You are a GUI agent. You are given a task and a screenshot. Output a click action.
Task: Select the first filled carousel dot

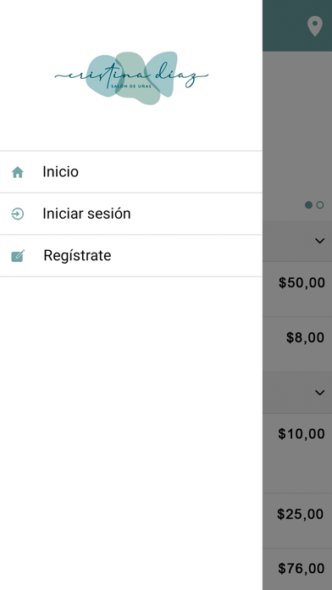point(308,205)
